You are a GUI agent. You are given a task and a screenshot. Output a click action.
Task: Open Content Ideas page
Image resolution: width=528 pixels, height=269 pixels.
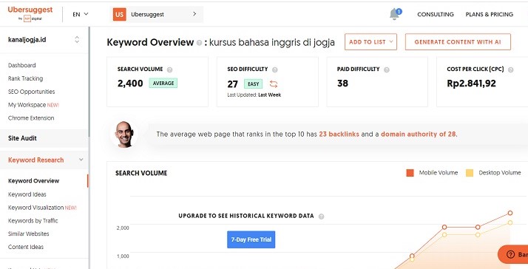(x=26, y=247)
